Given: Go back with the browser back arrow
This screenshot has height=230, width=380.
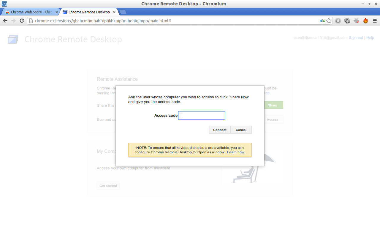Looking at the screenshot, I should [5, 21].
